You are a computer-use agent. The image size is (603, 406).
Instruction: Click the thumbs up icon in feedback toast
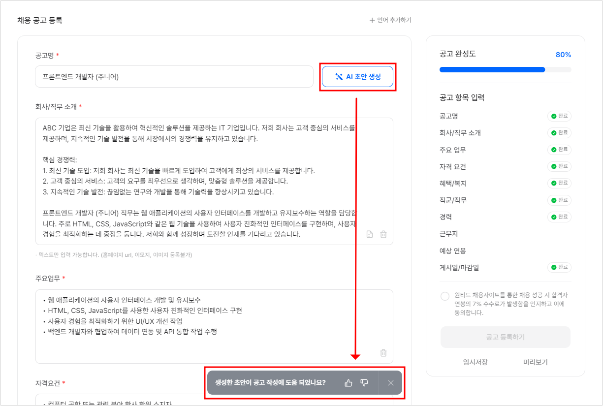tap(349, 383)
